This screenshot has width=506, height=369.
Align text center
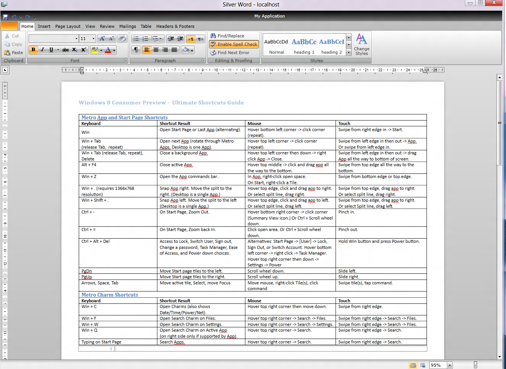[156, 50]
